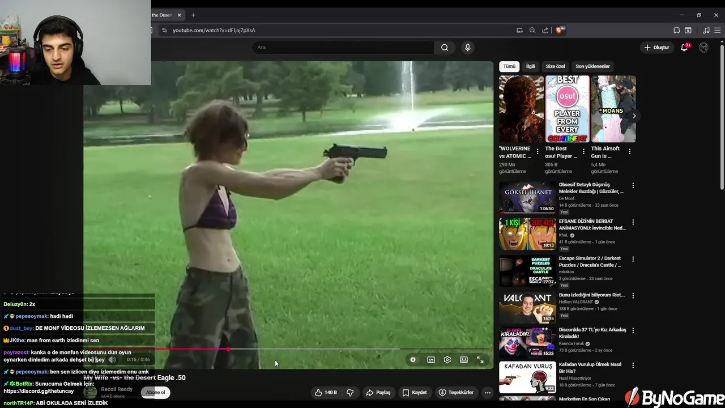Screen dimensions: 725x408
Task: Click the YouTube search magnifier button
Action: 445,48
